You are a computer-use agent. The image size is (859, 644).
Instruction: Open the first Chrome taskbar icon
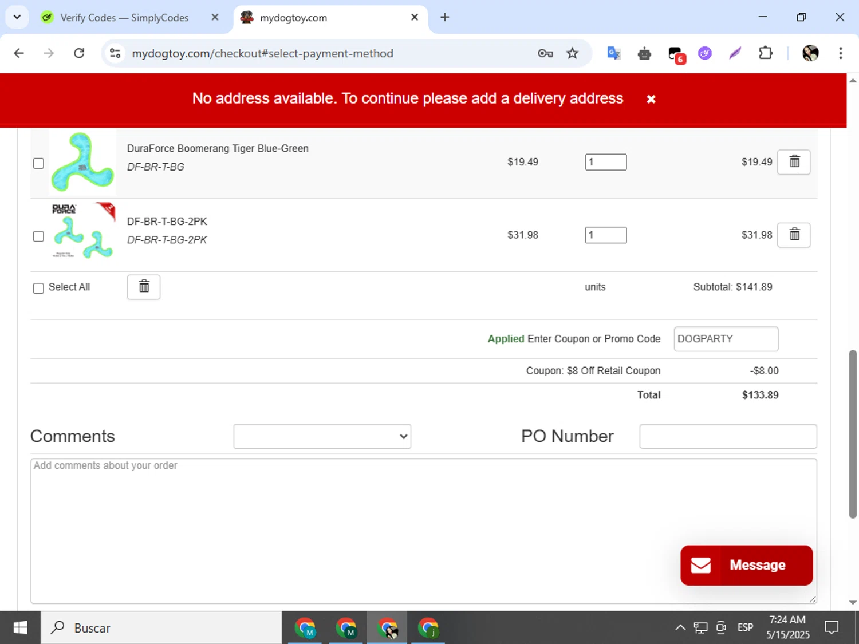point(305,627)
